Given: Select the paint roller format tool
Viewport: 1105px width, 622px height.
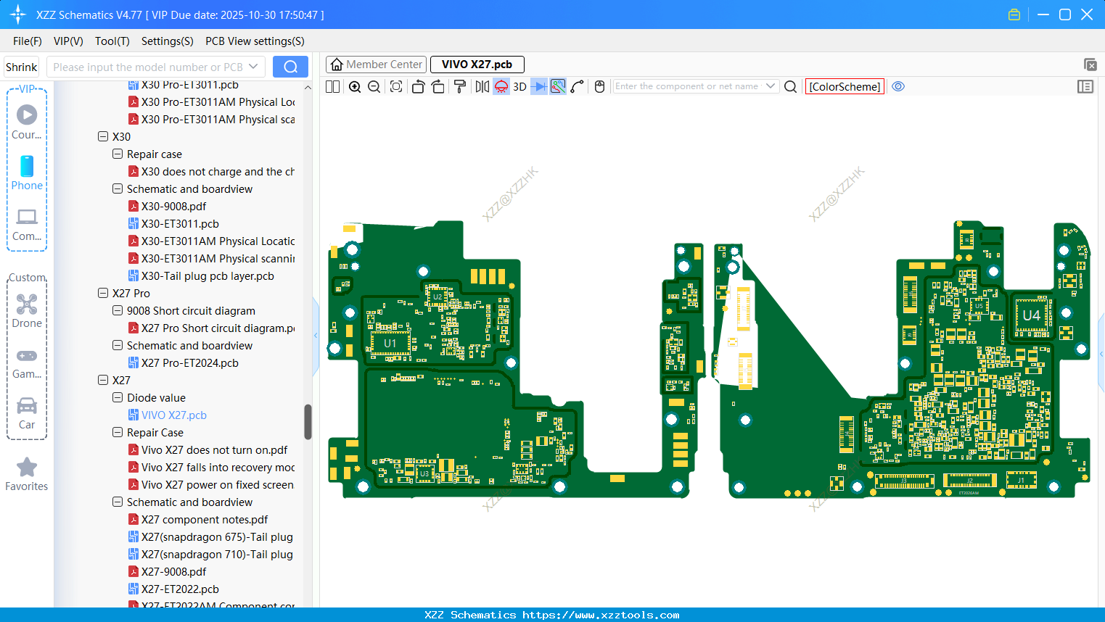Looking at the screenshot, I should (460, 87).
